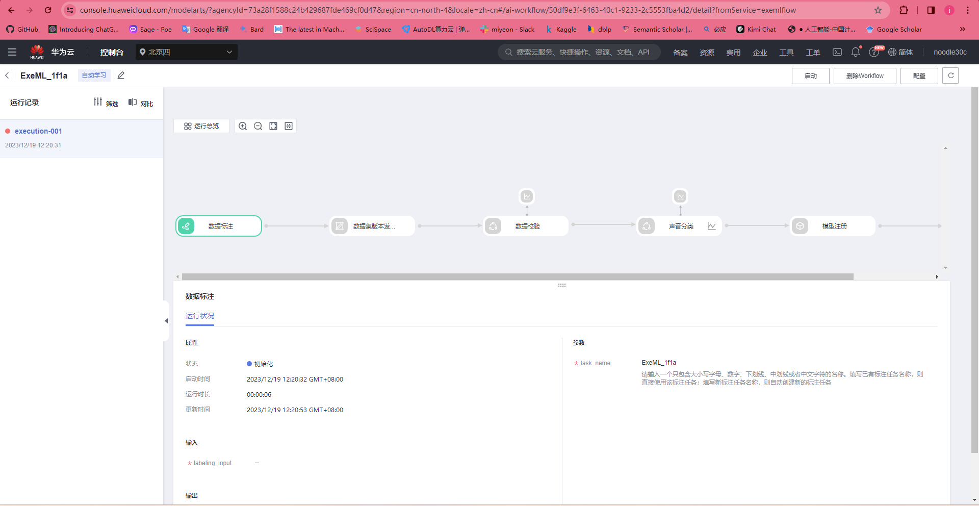Open the Chrome profile avatar
The image size is (979, 506).
[x=949, y=10]
